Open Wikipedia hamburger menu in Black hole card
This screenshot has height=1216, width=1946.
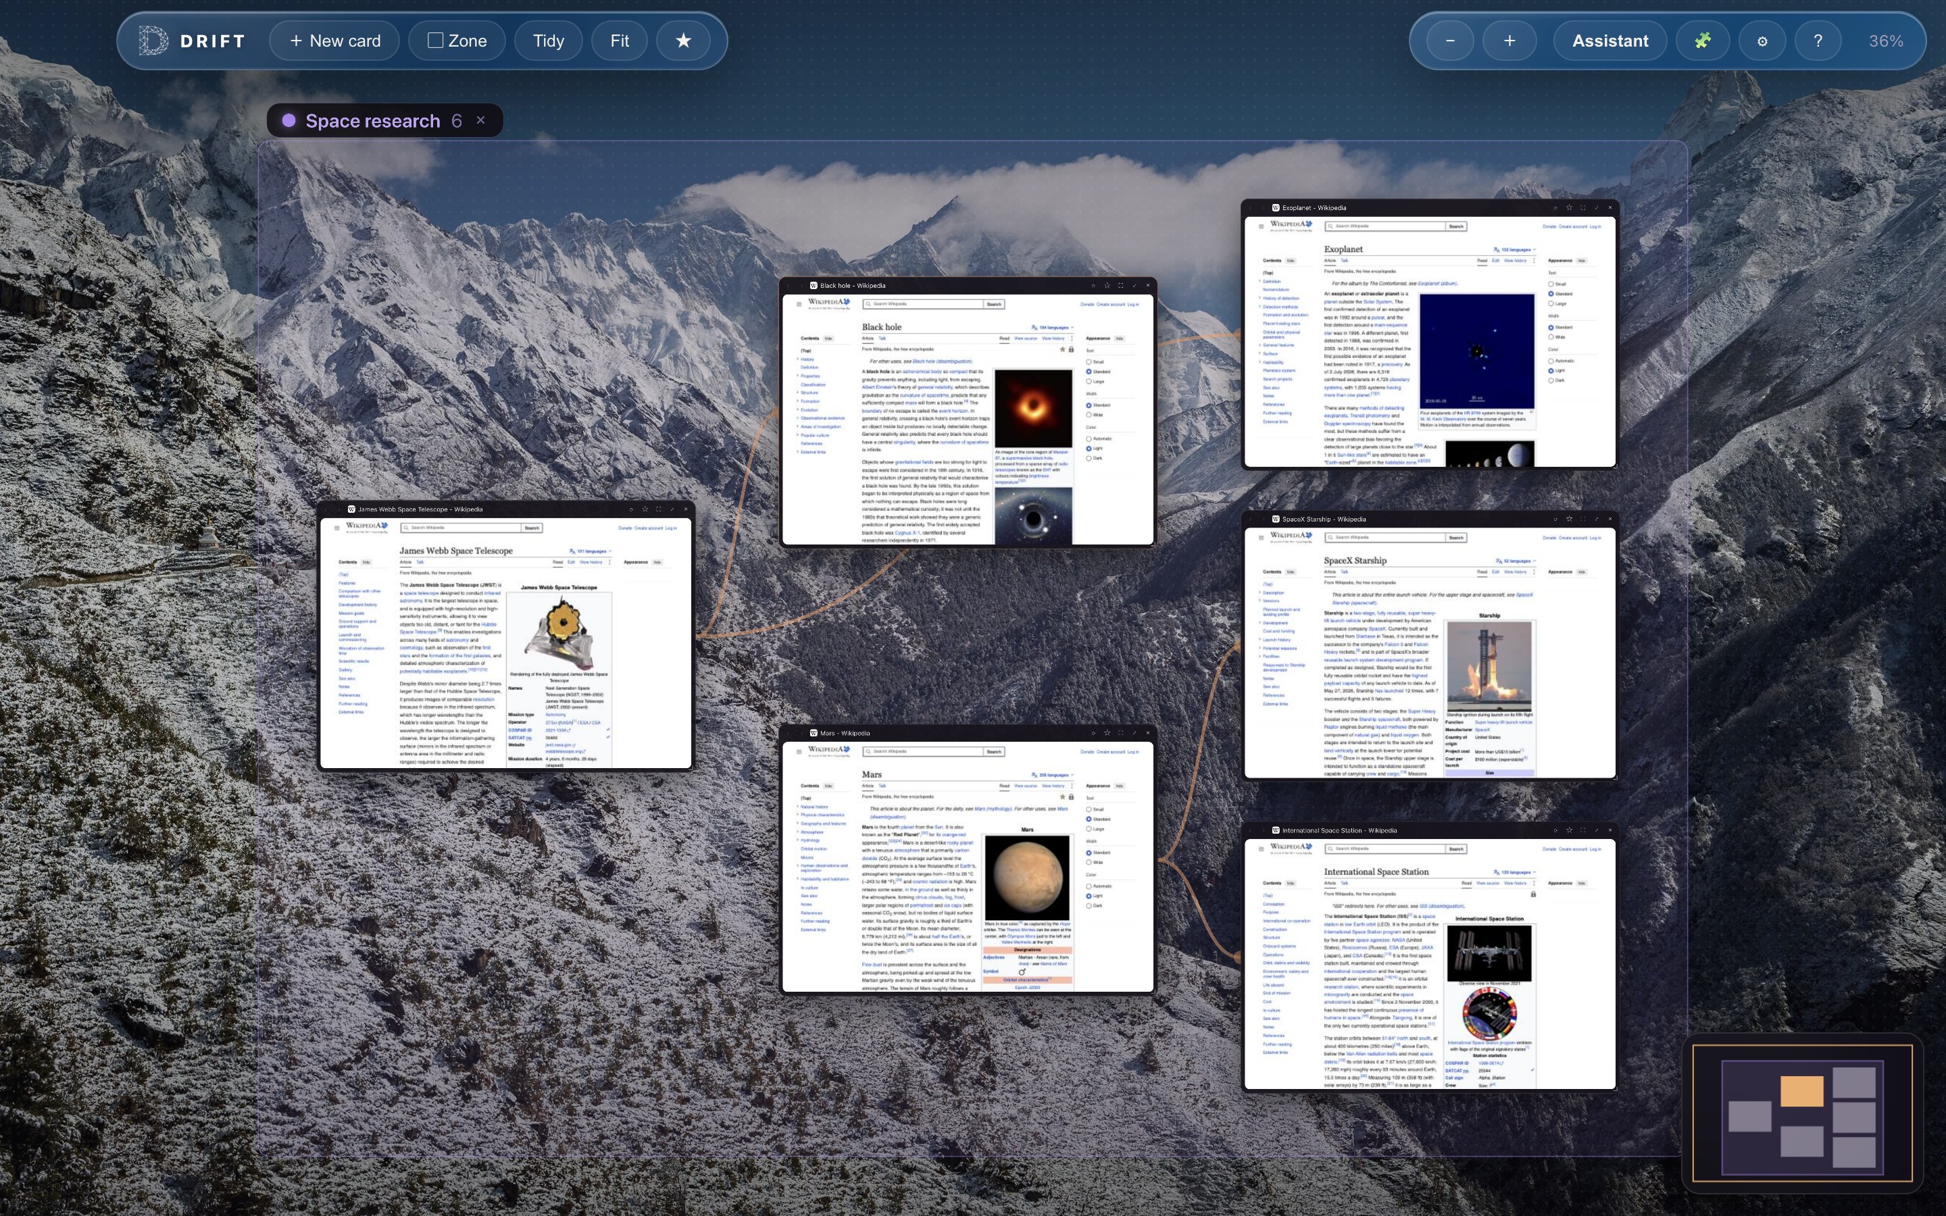tap(799, 304)
